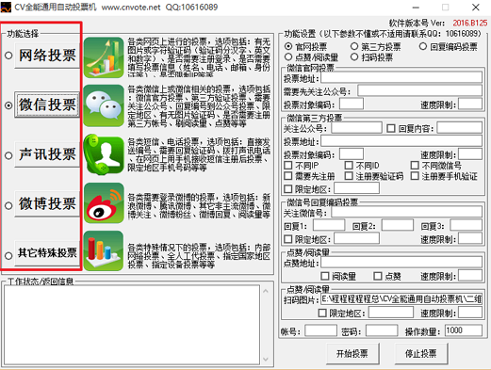491x370 pixels.
Task: Check the 不同IP checkbox
Action: [287, 165]
